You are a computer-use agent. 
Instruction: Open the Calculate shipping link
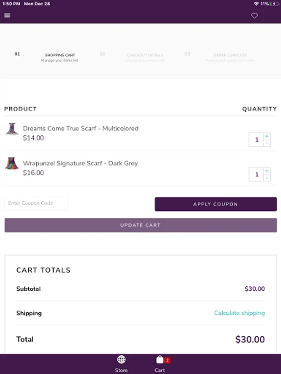(x=239, y=313)
